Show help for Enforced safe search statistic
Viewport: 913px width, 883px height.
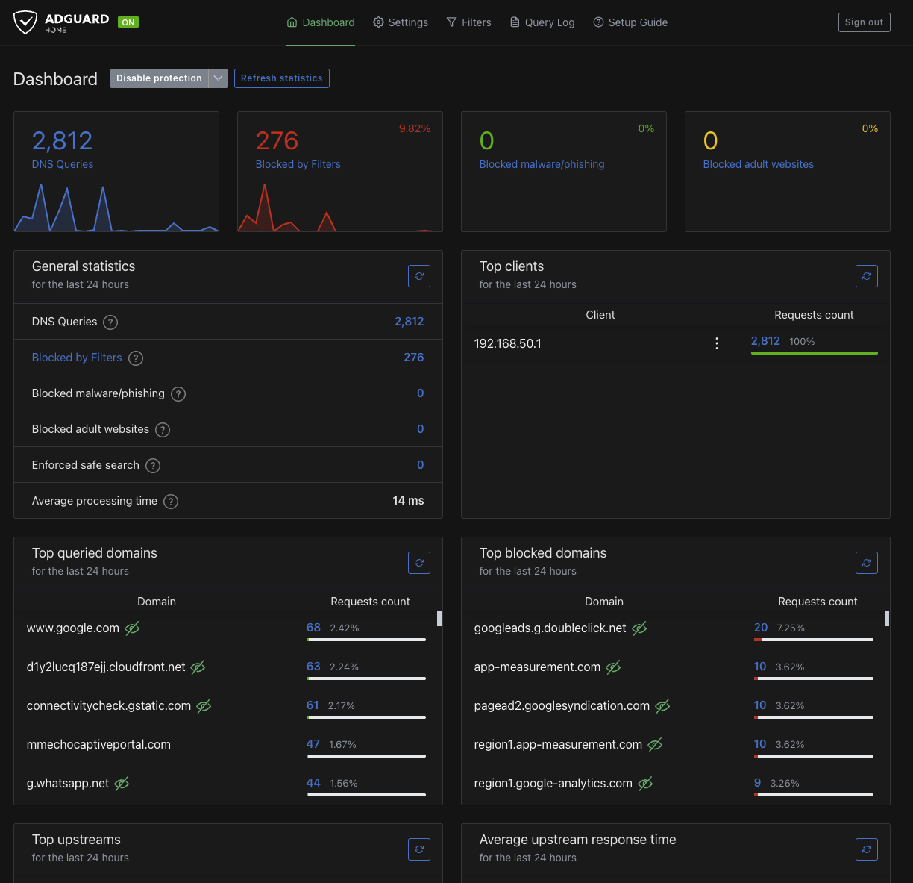coord(153,466)
